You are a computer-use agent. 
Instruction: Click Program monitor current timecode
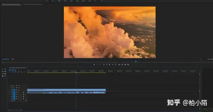pos(6,59)
